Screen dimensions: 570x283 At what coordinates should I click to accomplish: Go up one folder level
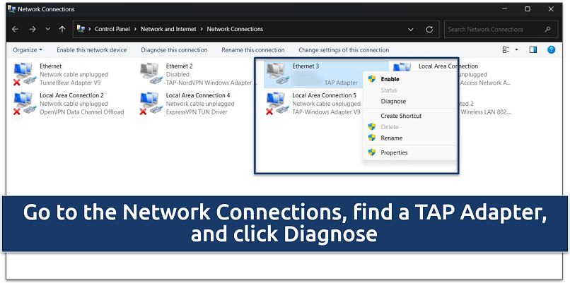pos(62,30)
